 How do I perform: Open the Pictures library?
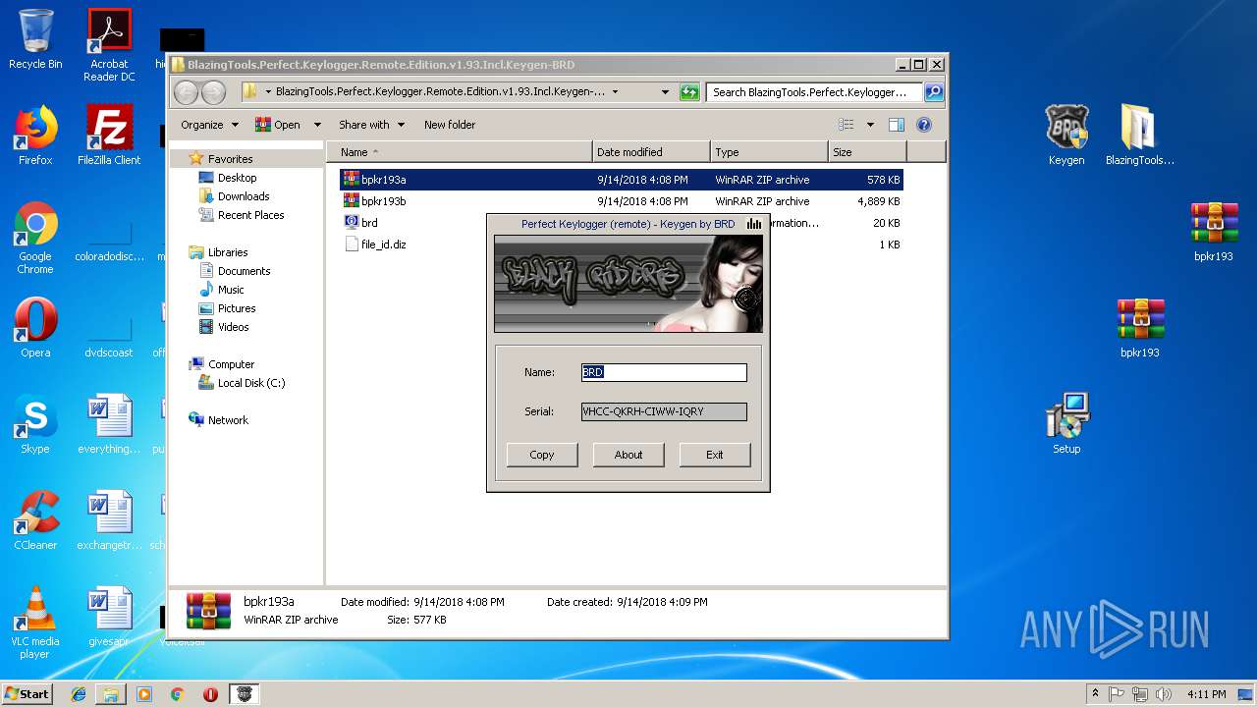pyautogui.click(x=237, y=308)
